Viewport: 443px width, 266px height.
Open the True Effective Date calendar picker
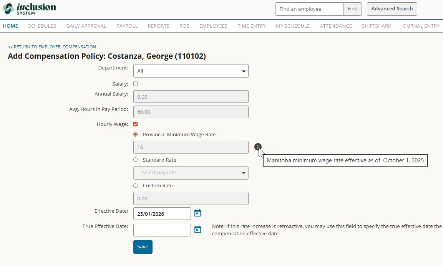[x=198, y=230]
